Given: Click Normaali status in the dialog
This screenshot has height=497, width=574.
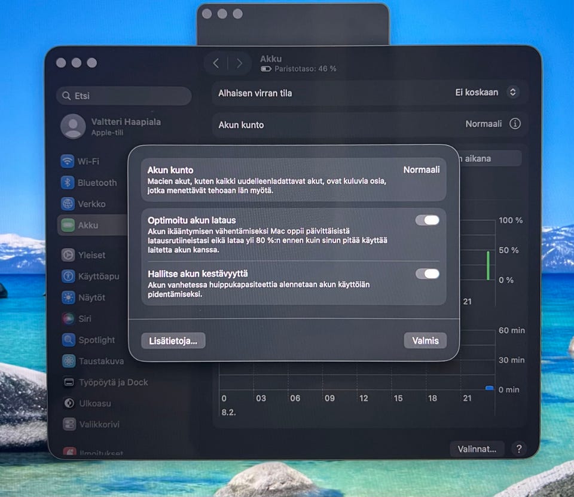Looking at the screenshot, I should tap(422, 170).
